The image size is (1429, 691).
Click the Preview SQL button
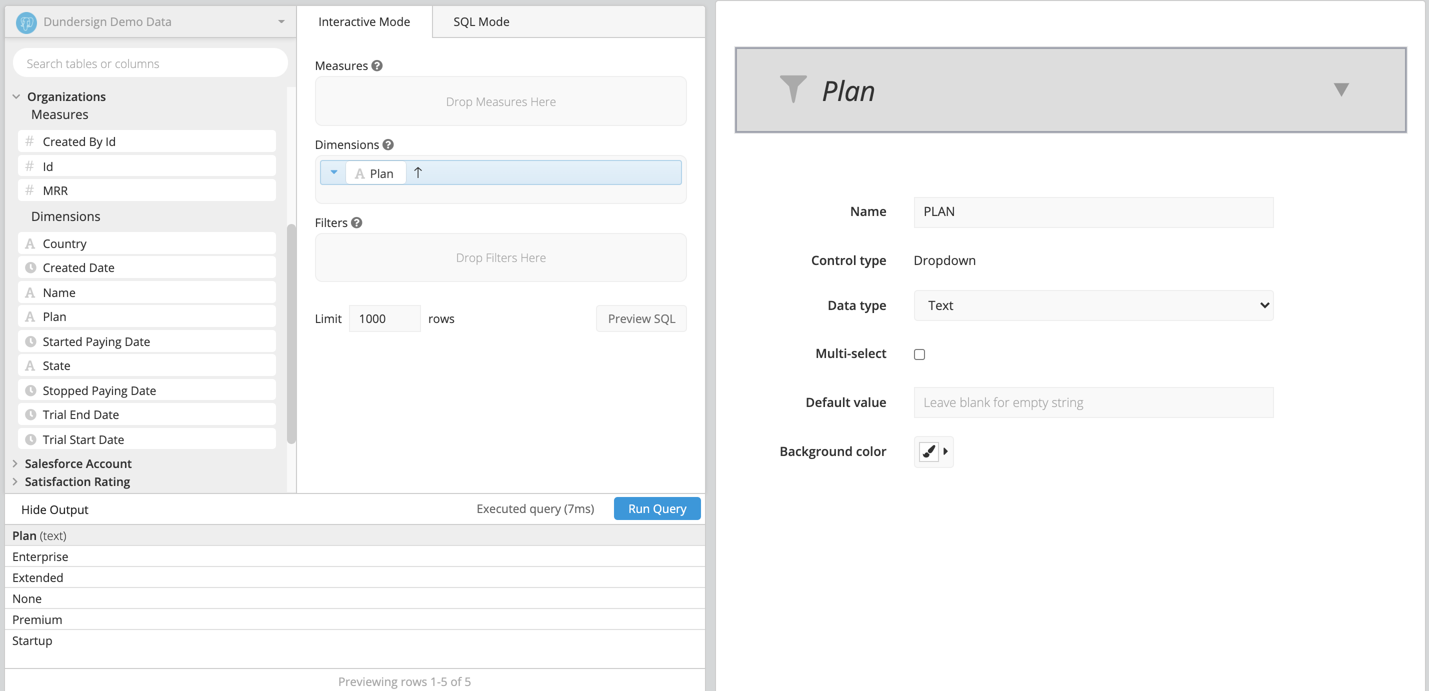(x=641, y=319)
